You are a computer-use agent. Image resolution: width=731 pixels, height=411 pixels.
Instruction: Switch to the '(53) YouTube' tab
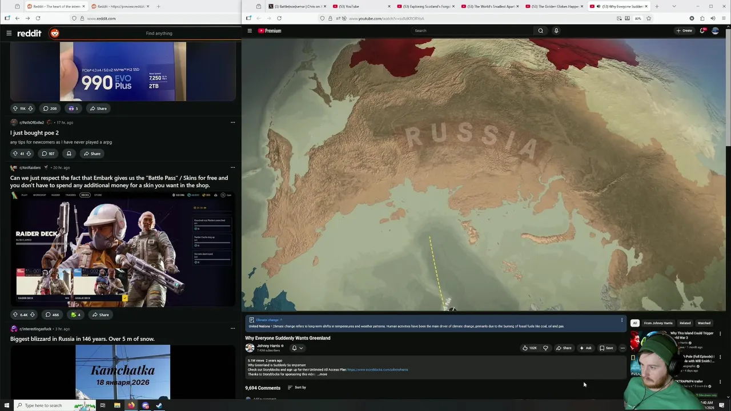coord(363,6)
